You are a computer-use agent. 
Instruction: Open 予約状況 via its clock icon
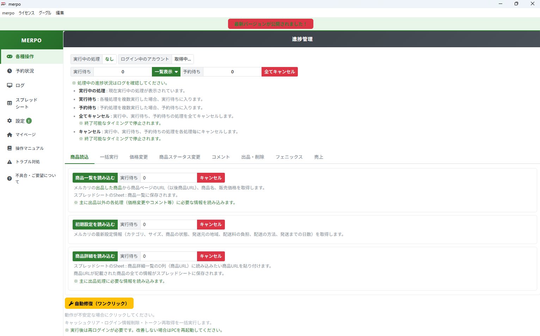pyautogui.click(x=10, y=71)
